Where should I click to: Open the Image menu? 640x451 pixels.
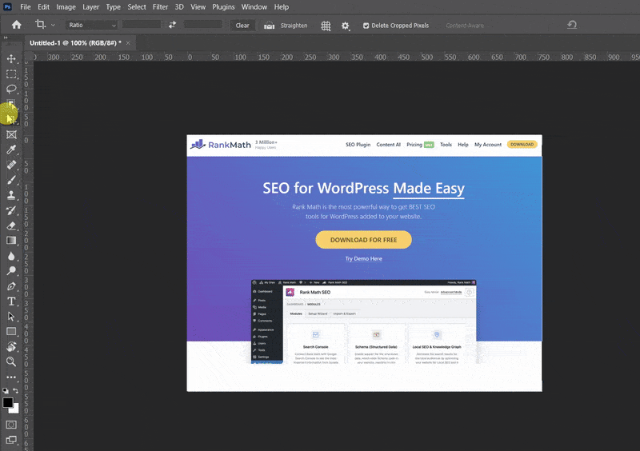tap(66, 7)
